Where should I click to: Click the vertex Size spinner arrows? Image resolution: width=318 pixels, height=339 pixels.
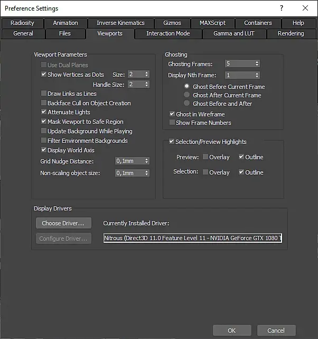coord(147,75)
